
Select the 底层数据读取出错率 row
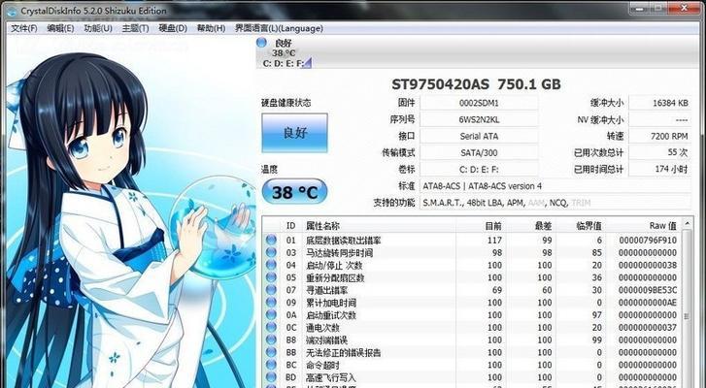click(x=471, y=241)
